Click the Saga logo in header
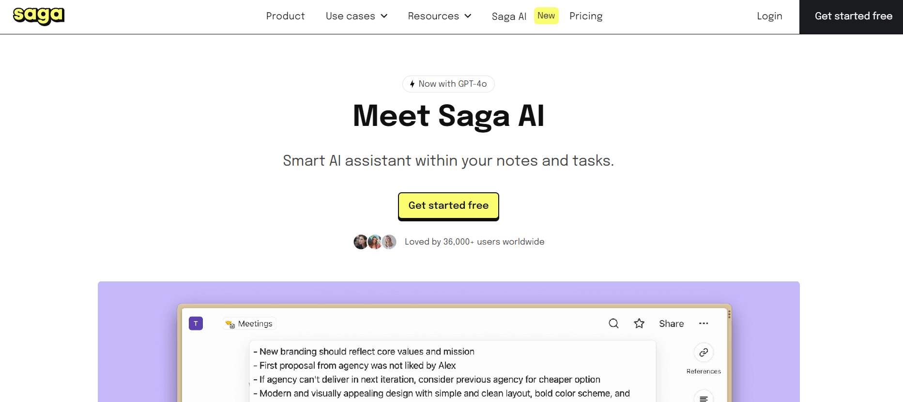This screenshot has height=402, width=903. [39, 16]
